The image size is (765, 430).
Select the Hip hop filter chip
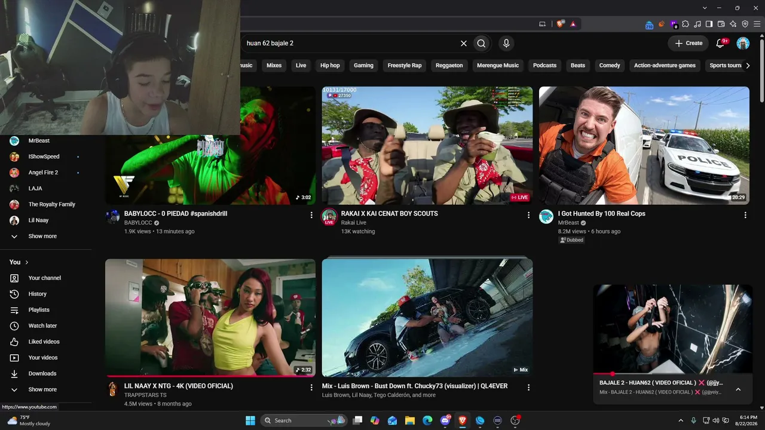(330, 65)
